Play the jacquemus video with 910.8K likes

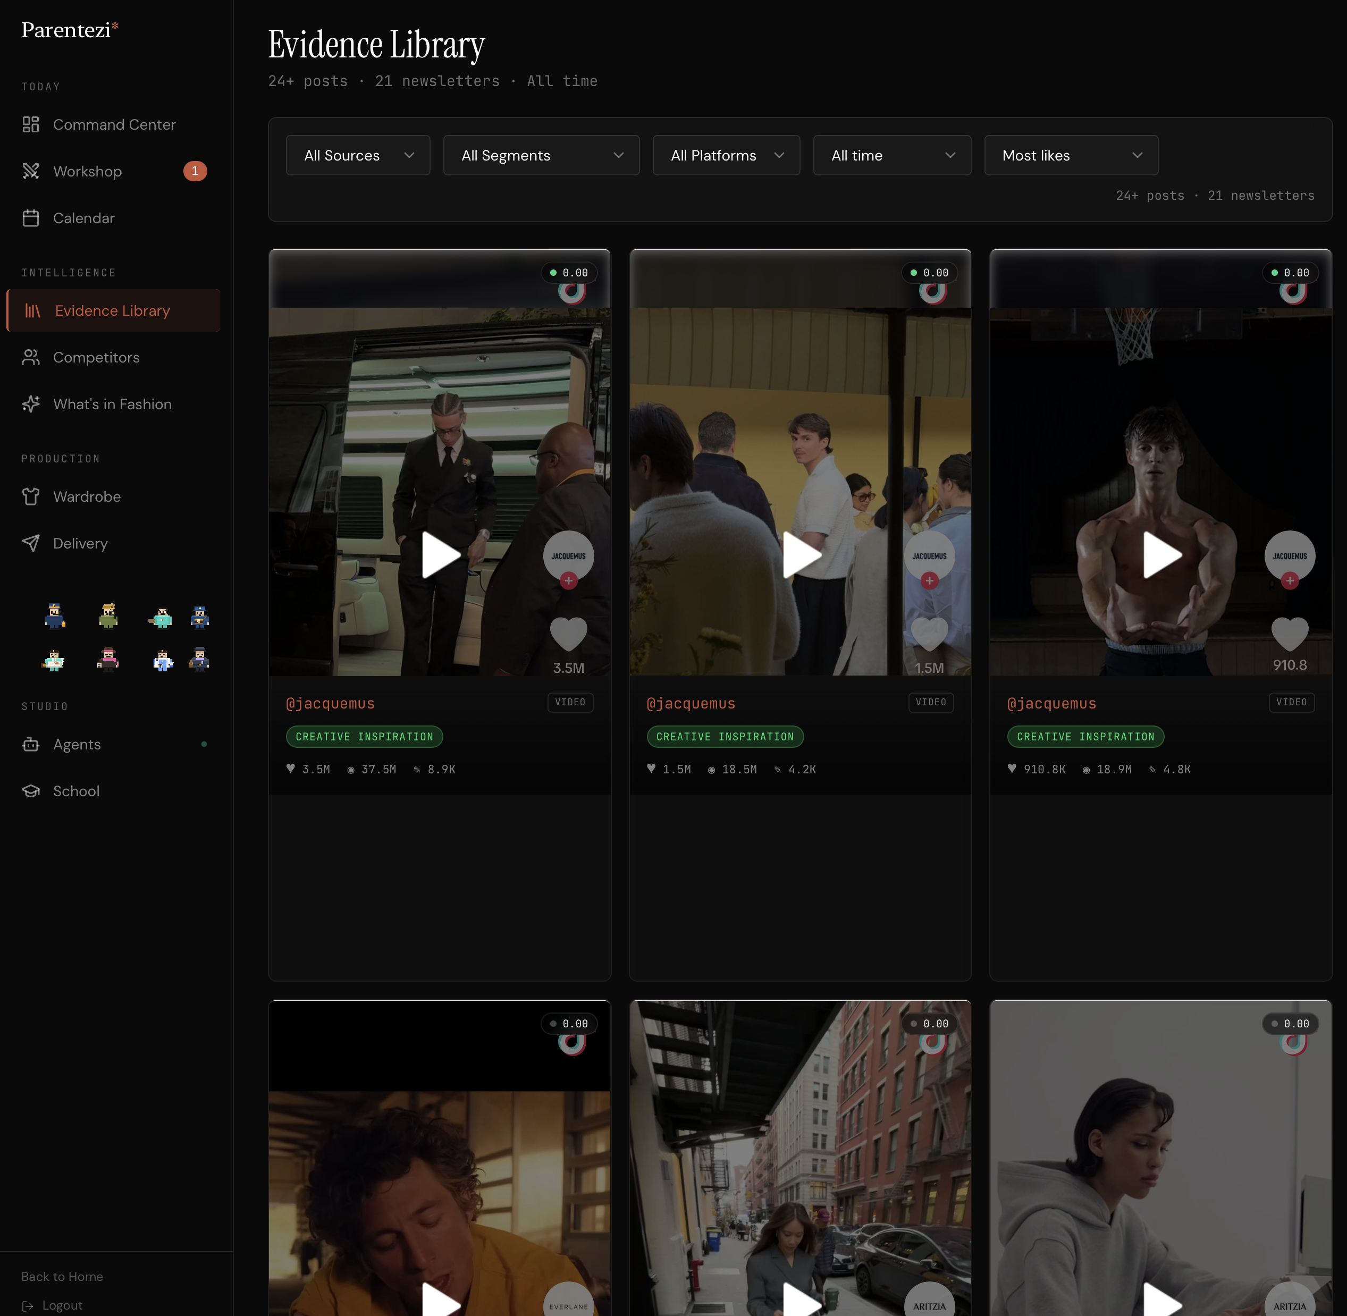(x=1163, y=554)
